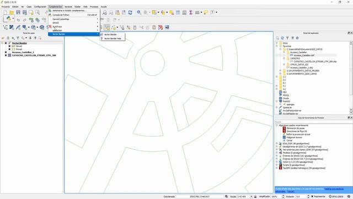Click the messages log icon in status bar
Screen dimensions: 353x199
click(349, 197)
